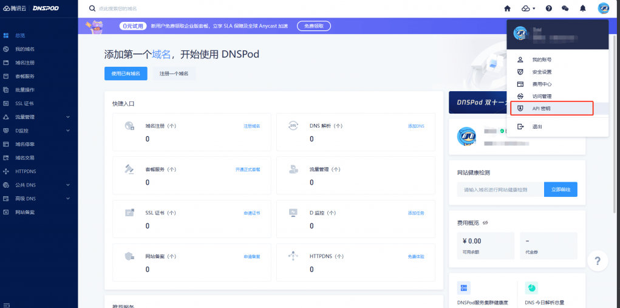Click the 注册一个域名 button

(174, 74)
